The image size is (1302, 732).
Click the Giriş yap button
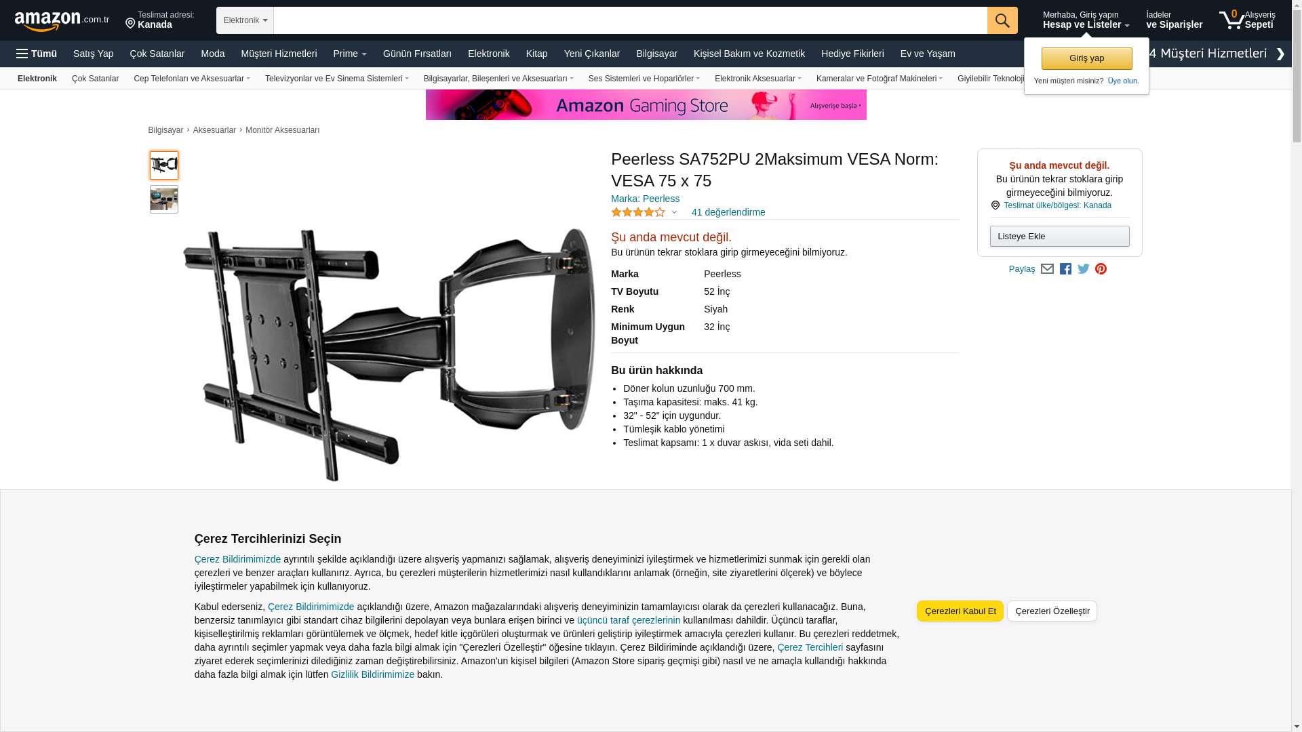pos(1087,59)
